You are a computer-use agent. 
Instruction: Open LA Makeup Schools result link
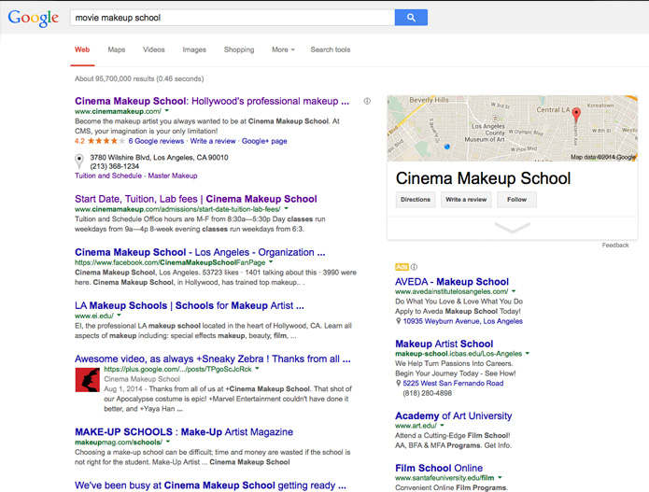(190, 305)
